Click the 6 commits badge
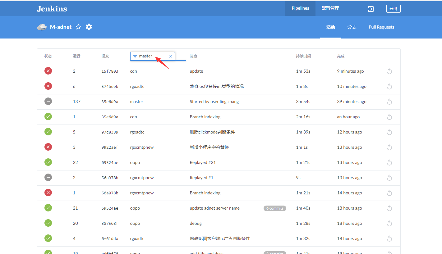442x254 pixels. [x=275, y=208]
